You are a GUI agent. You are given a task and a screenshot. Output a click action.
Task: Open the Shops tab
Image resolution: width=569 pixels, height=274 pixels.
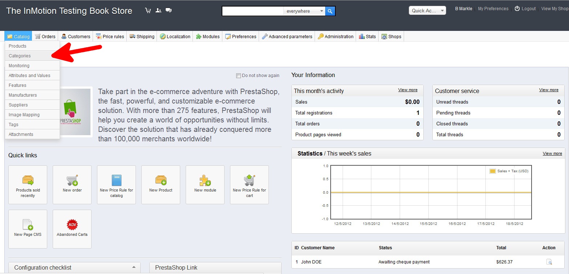(x=391, y=36)
